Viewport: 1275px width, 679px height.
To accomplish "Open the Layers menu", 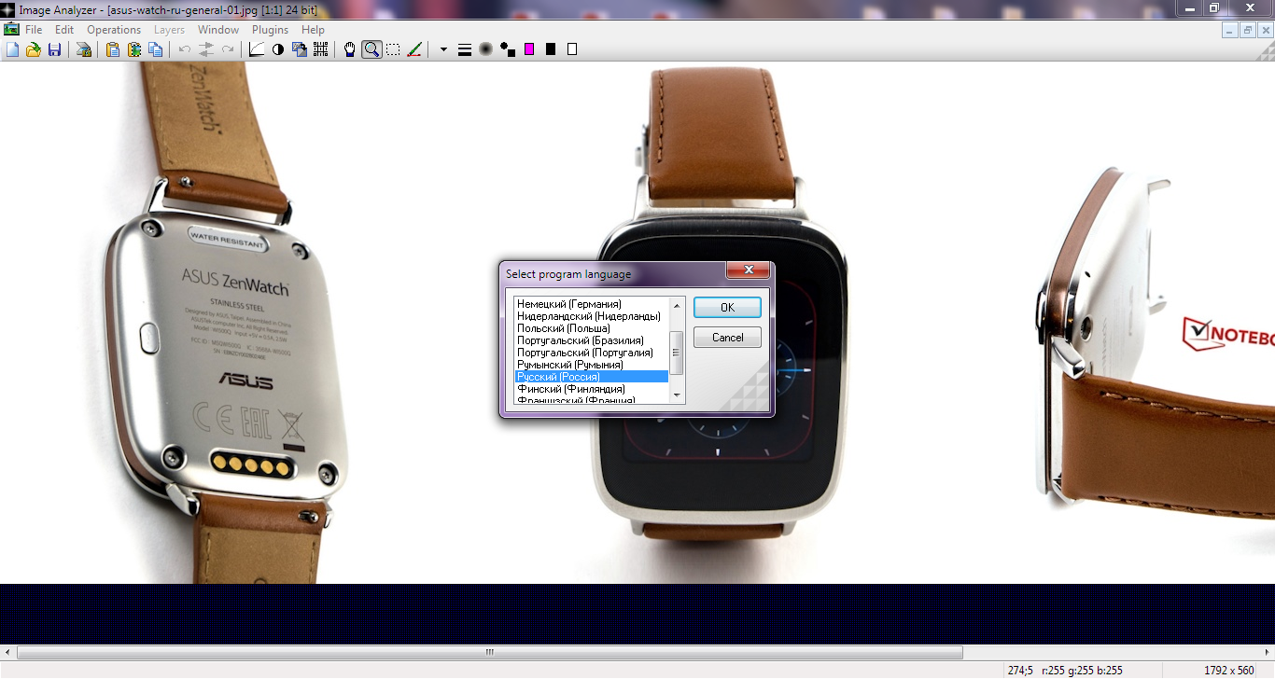I will click(x=169, y=30).
